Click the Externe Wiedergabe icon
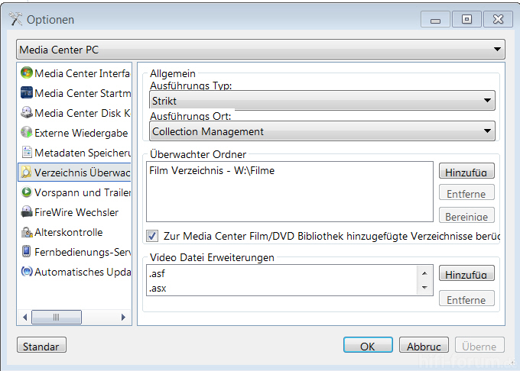Viewport: 520px width, 371px height. (x=27, y=133)
